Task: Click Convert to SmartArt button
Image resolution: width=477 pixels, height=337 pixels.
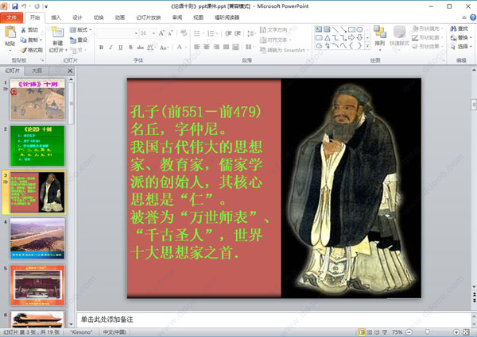Action: [x=284, y=50]
